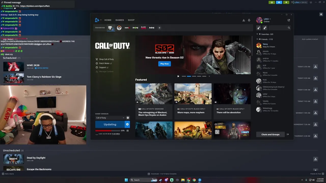Image resolution: width=326 pixels, height=183 pixels.
Task: Select the MWII favorites tab
Action: (x=135, y=28)
